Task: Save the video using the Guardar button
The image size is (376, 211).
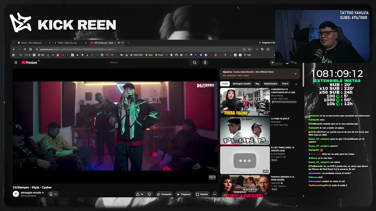Action: pyautogui.click(x=202, y=194)
